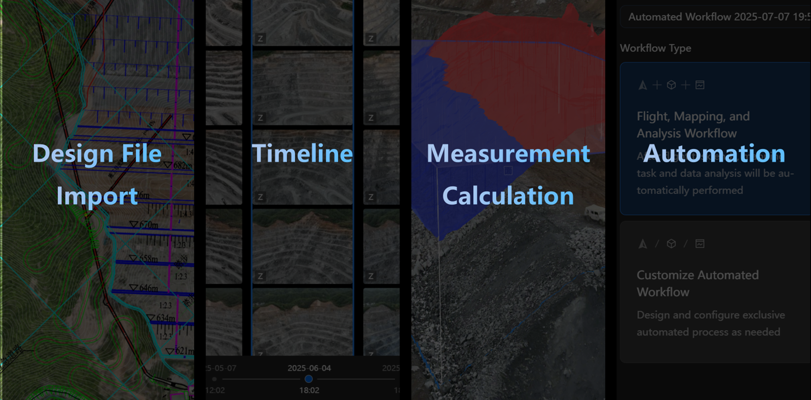The height and width of the screenshot is (400, 811).
Task: Click the 3D cube icon in Flight, Mapping card
Action: click(671, 85)
